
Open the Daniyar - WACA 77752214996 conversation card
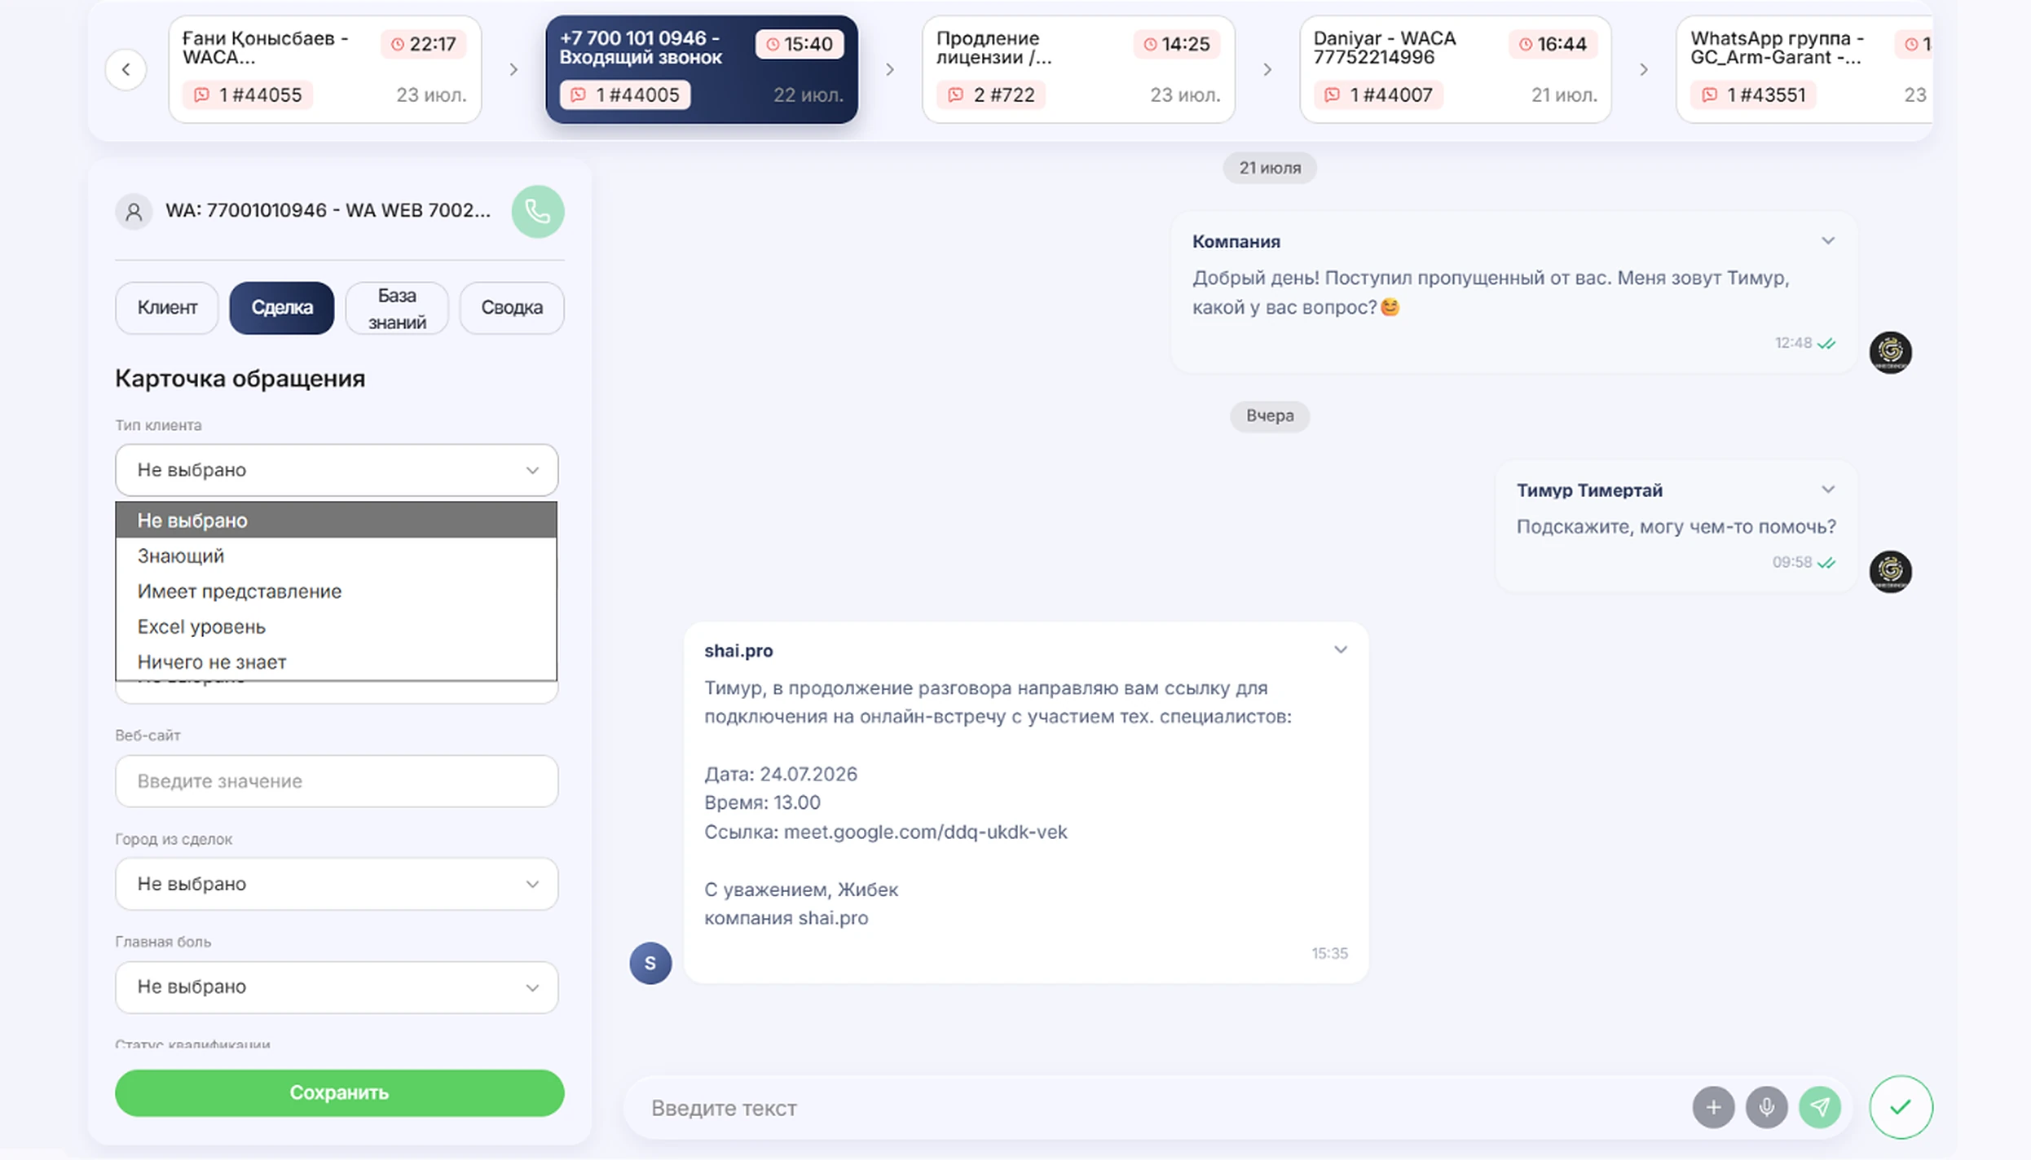1456,70
